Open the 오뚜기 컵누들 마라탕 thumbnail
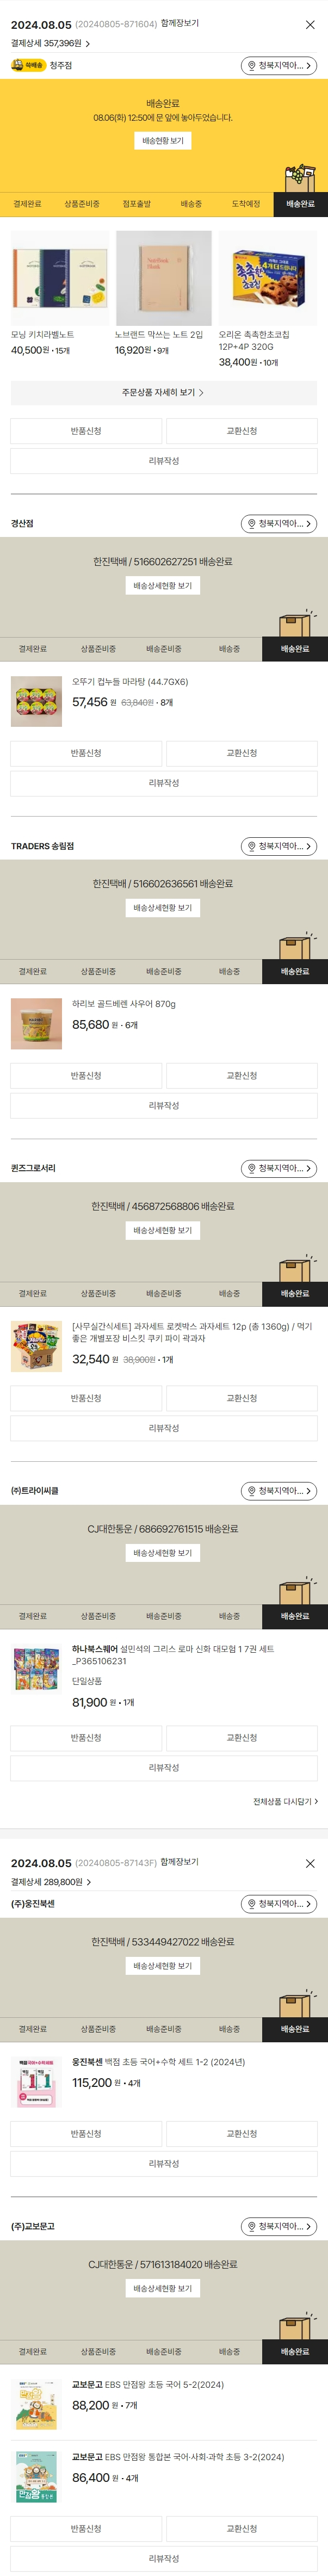 (x=37, y=701)
